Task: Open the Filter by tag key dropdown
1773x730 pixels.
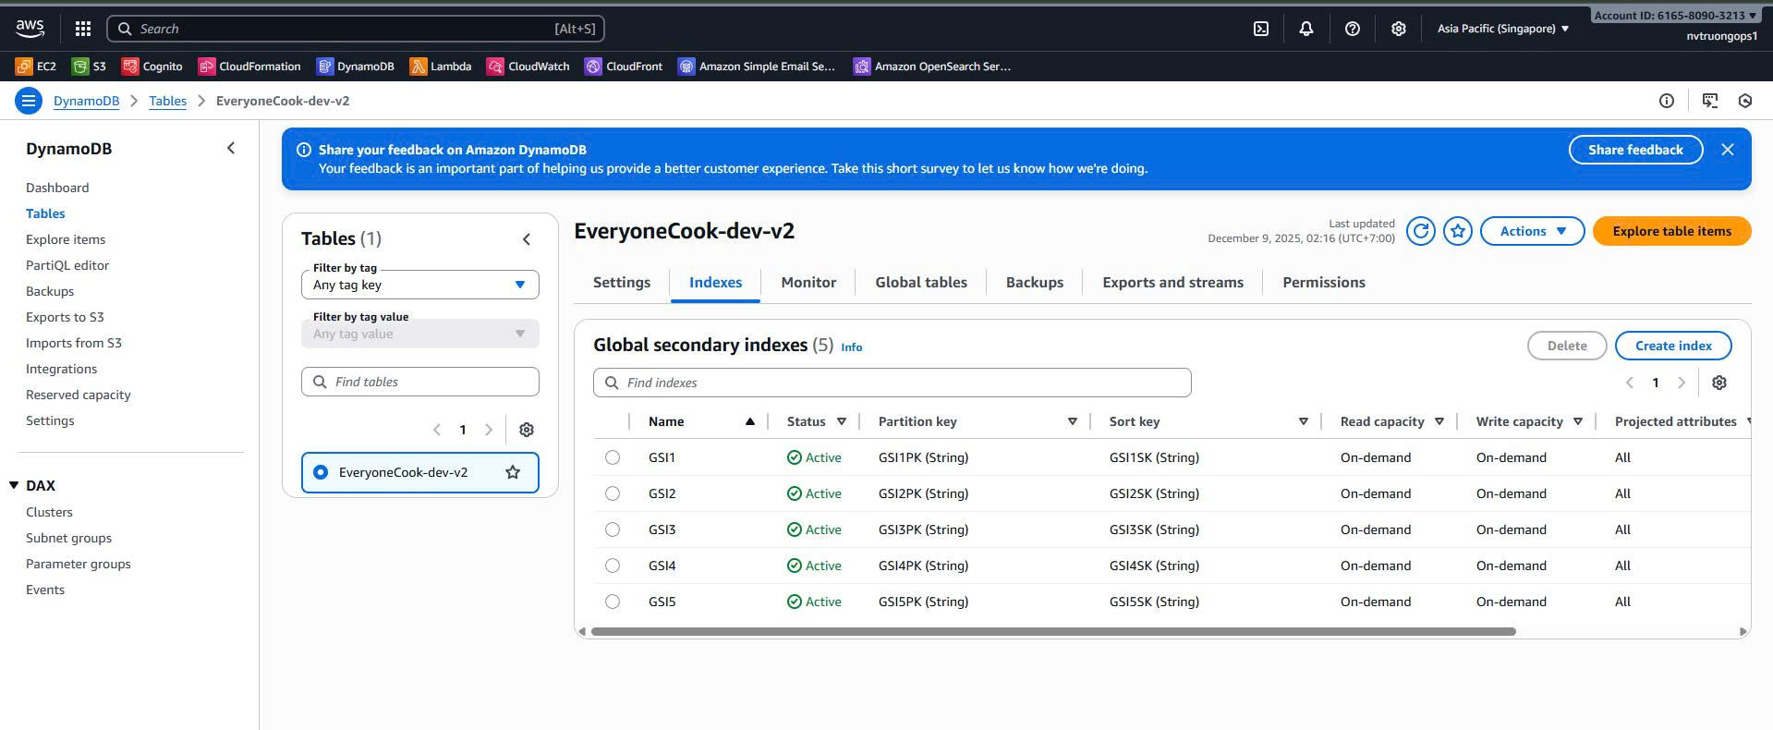Action: click(x=420, y=285)
